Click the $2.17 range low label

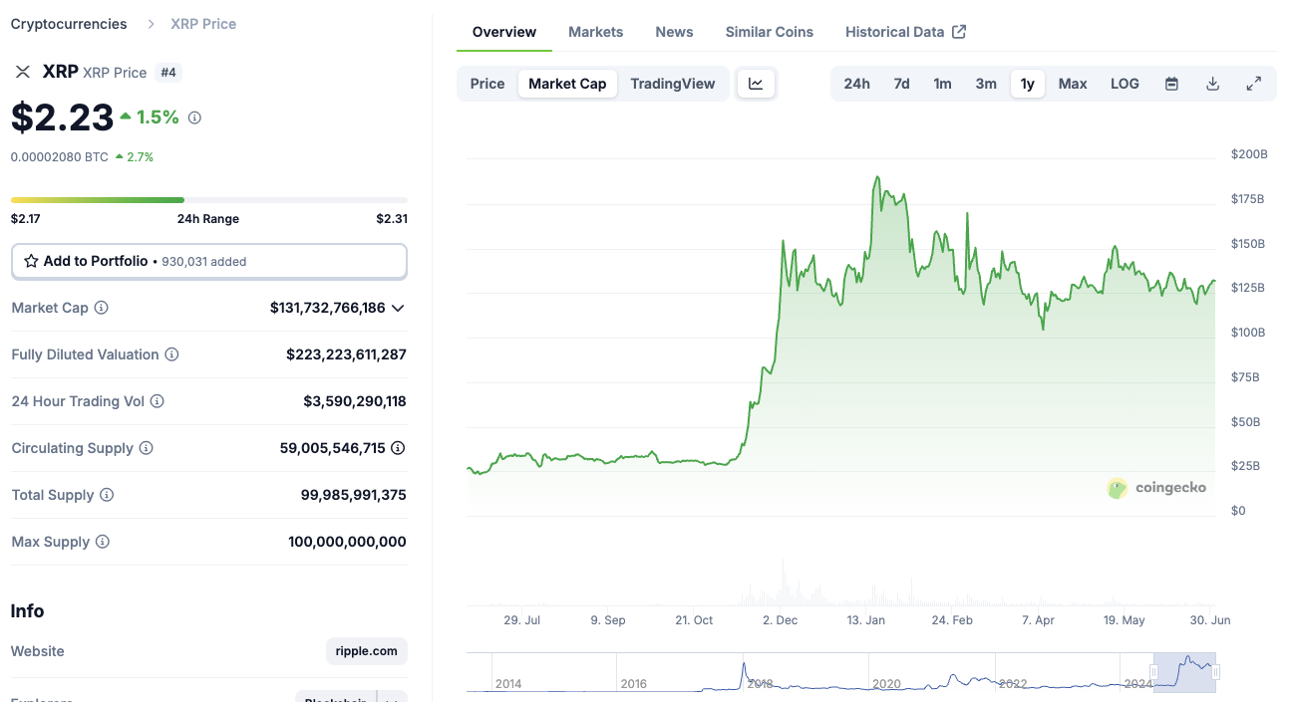(26, 219)
